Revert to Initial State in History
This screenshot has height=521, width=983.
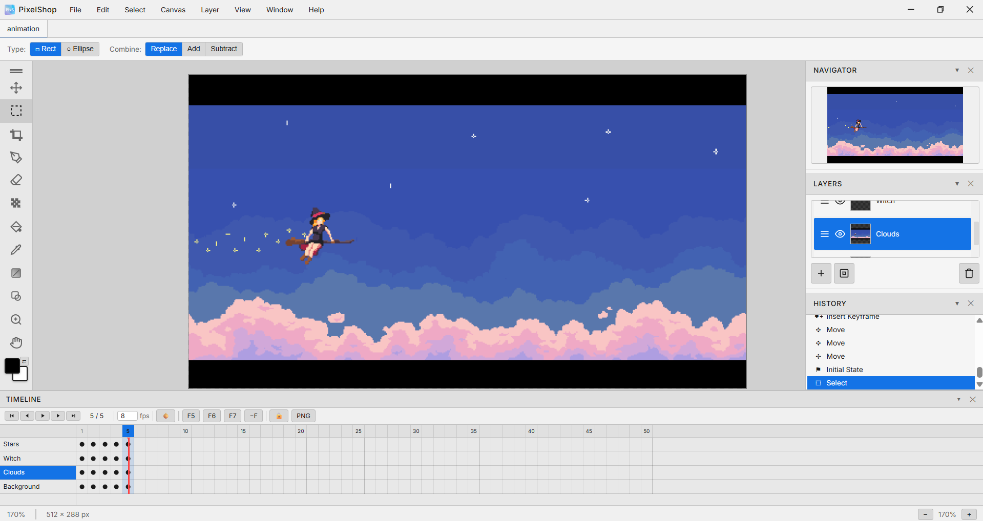pyautogui.click(x=890, y=370)
